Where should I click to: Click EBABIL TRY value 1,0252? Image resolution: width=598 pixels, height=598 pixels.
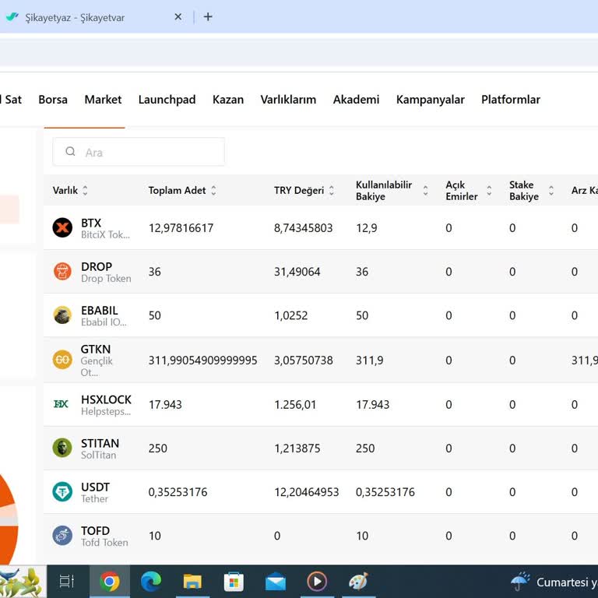[291, 315]
